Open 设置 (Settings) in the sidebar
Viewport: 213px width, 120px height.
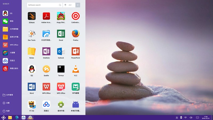pos(8,103)
